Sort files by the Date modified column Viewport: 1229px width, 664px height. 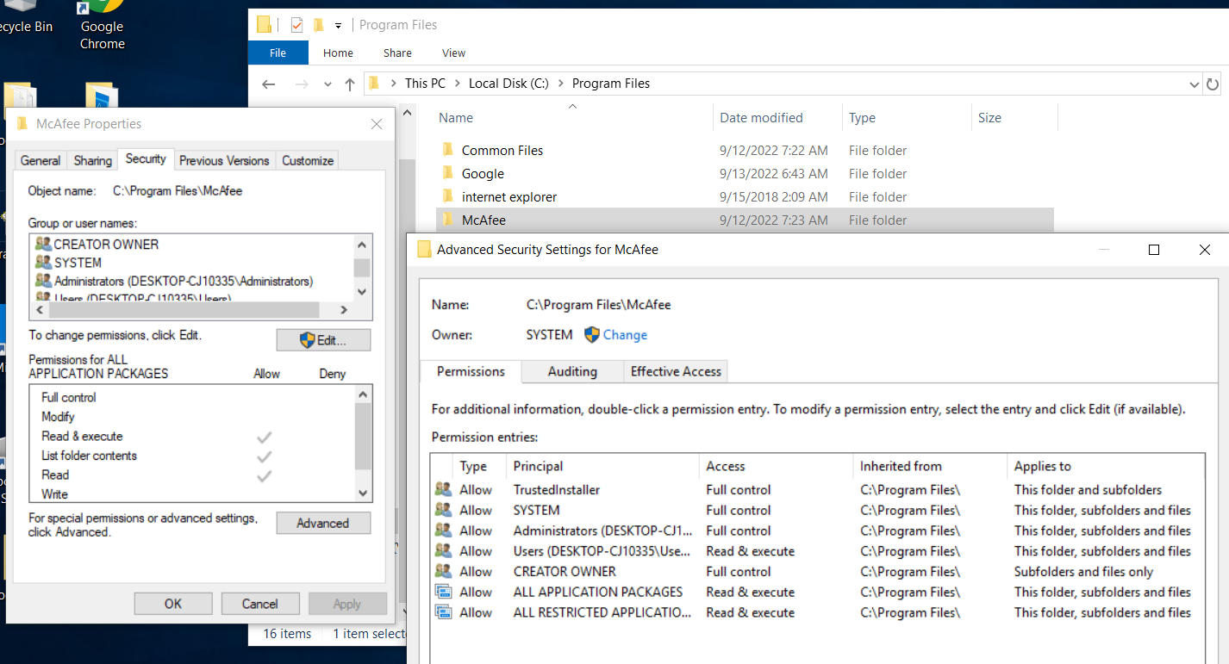coord(759,117)
